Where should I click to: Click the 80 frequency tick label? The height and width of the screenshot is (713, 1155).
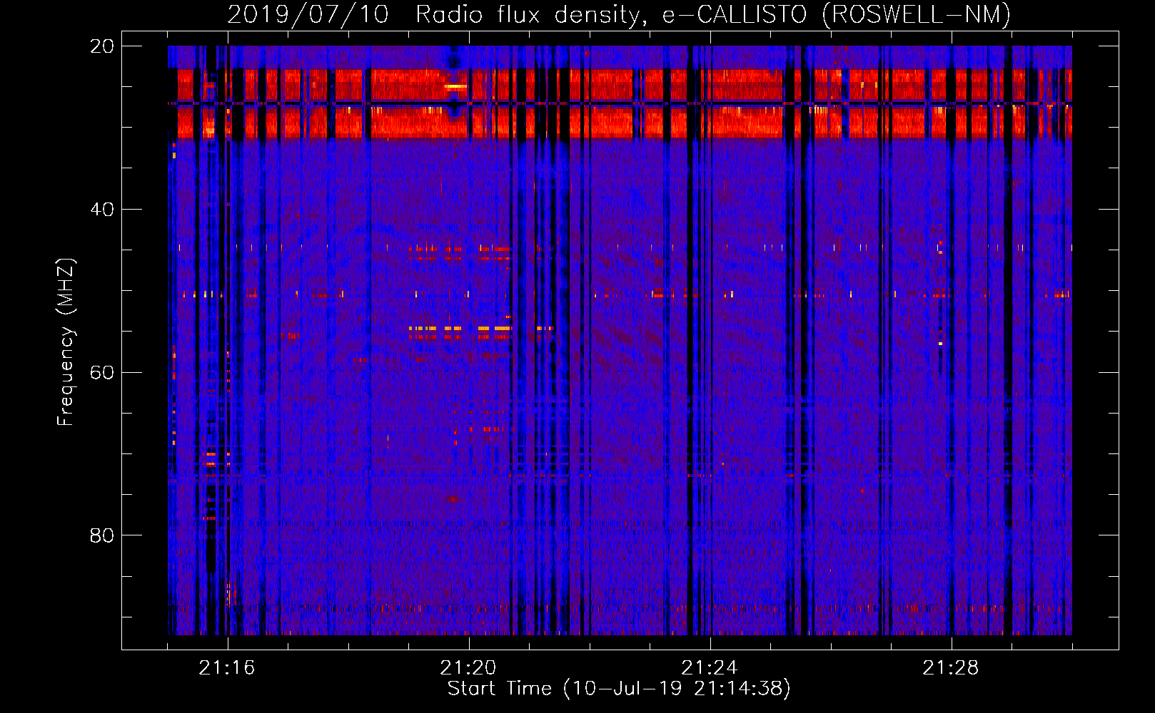pos(102,535)
